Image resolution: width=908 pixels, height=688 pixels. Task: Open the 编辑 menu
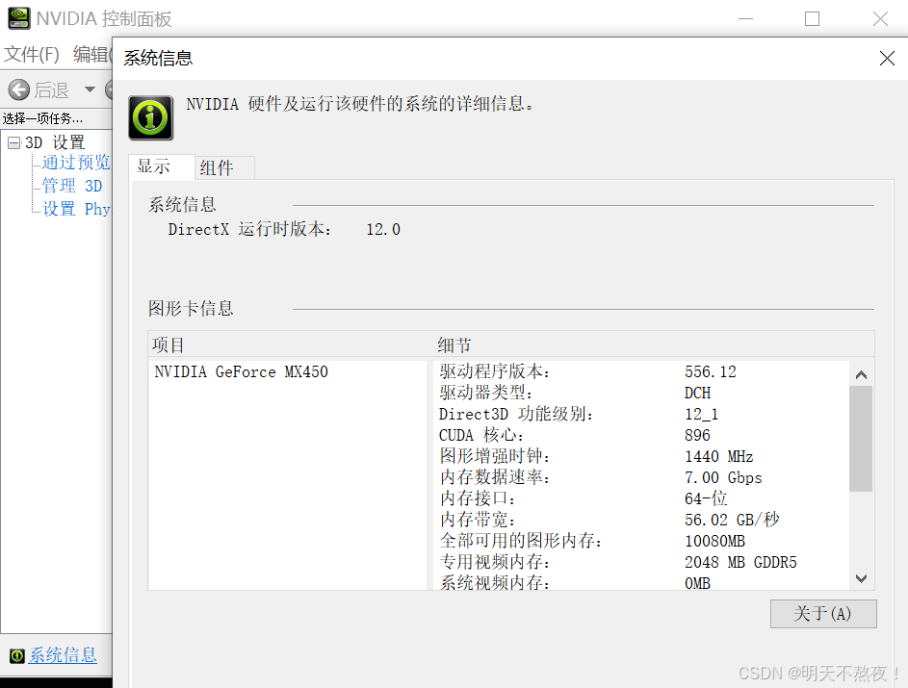pos(91,55)
